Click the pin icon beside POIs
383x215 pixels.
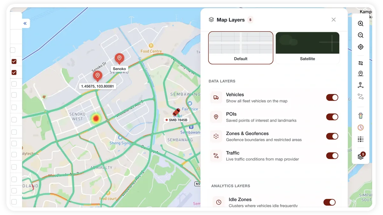coord(216,117)
